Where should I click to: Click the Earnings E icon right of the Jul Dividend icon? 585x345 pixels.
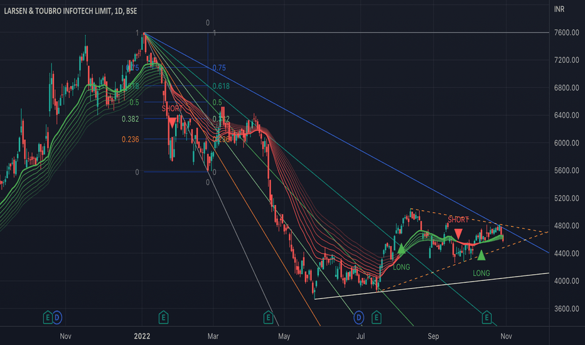[376, 317]
